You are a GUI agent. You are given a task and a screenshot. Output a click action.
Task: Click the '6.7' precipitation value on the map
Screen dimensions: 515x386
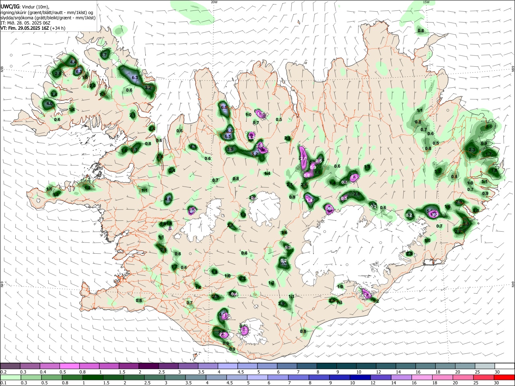click(x=229, y=131)
